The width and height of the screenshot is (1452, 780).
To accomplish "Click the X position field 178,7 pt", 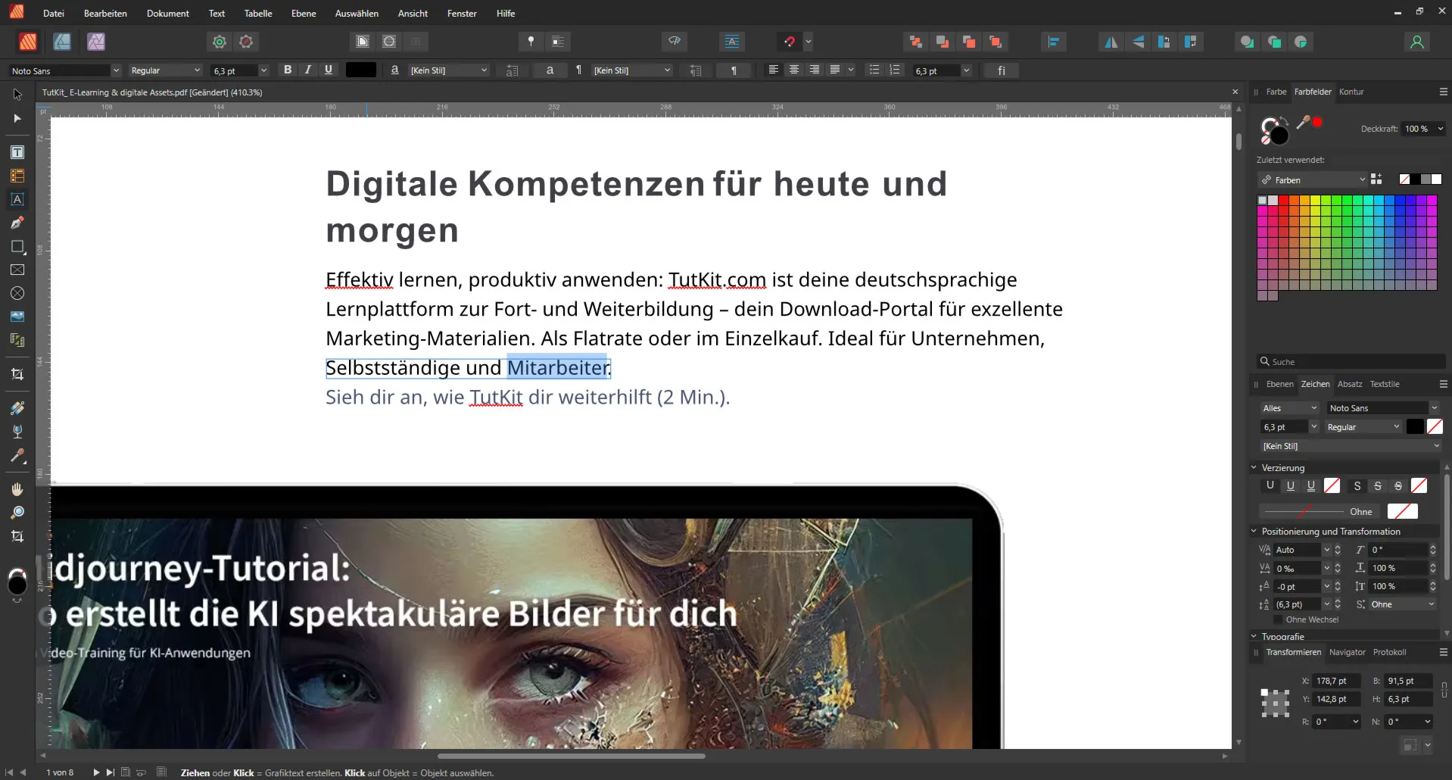I will pos(1337,681).
